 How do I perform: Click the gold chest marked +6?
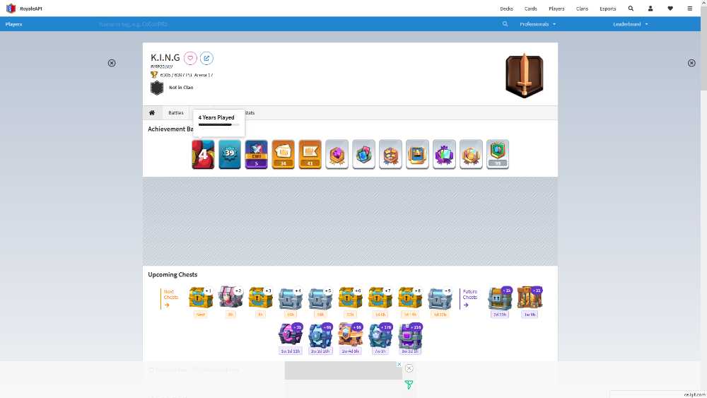[x=350, y=298]
